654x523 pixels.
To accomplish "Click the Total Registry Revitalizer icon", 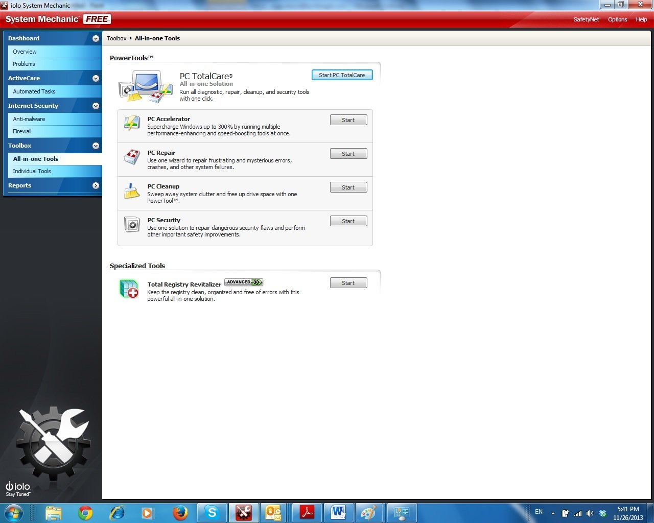I will (129, 289).
